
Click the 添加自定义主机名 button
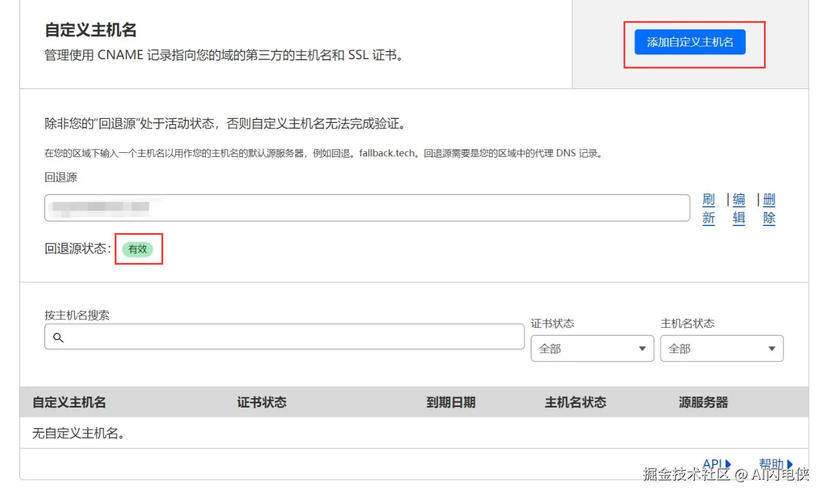(690, 42)
